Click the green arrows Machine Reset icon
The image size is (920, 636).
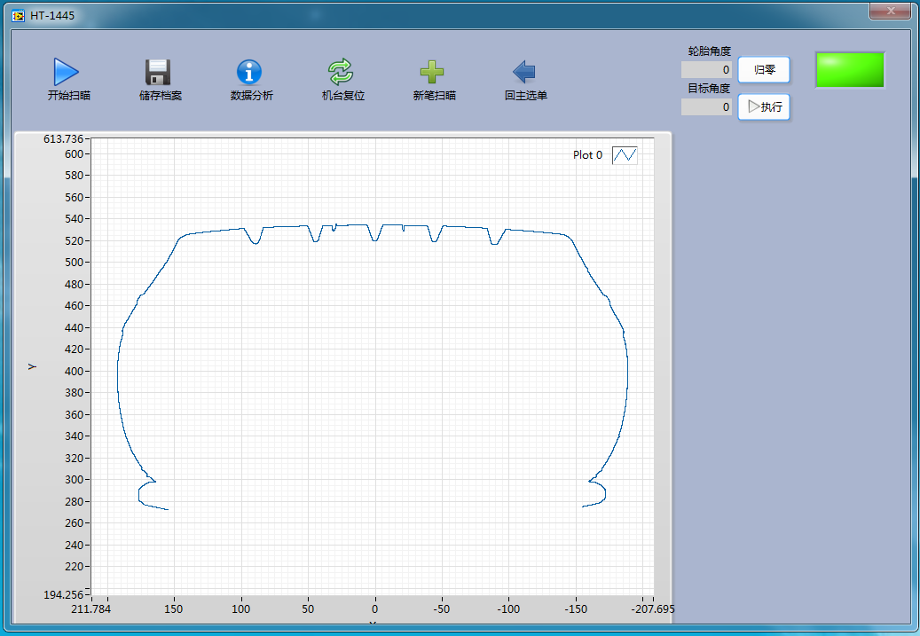341,72
